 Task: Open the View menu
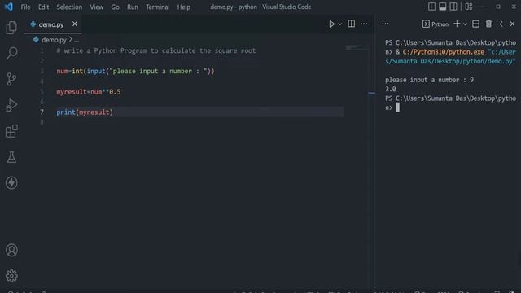pyautogui.click(x=96, y=7)
